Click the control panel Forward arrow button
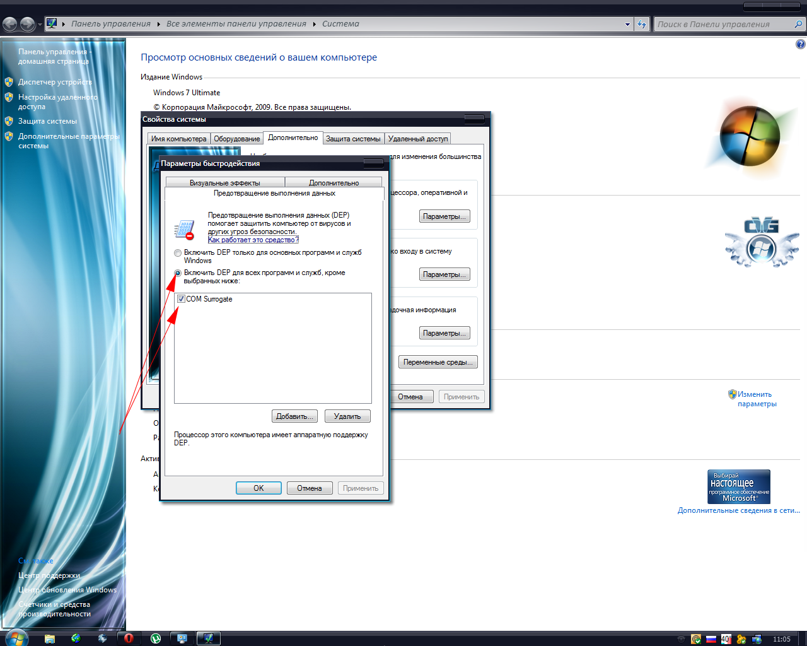Viewport: 807px width, 646px height. (27, 24)
